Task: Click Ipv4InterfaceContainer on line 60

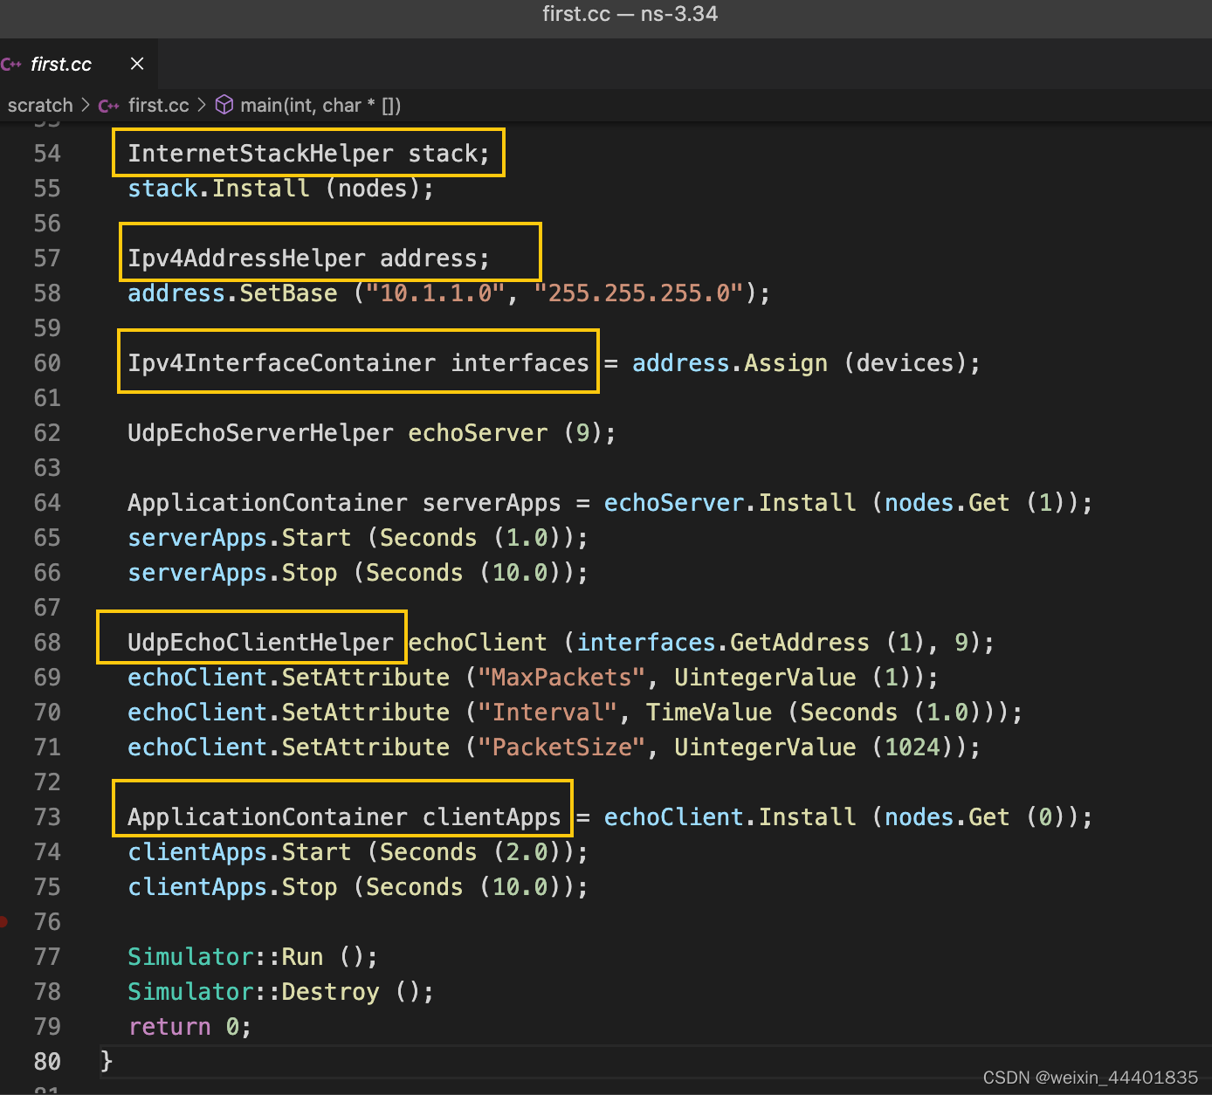Action: tap(281, 363)
